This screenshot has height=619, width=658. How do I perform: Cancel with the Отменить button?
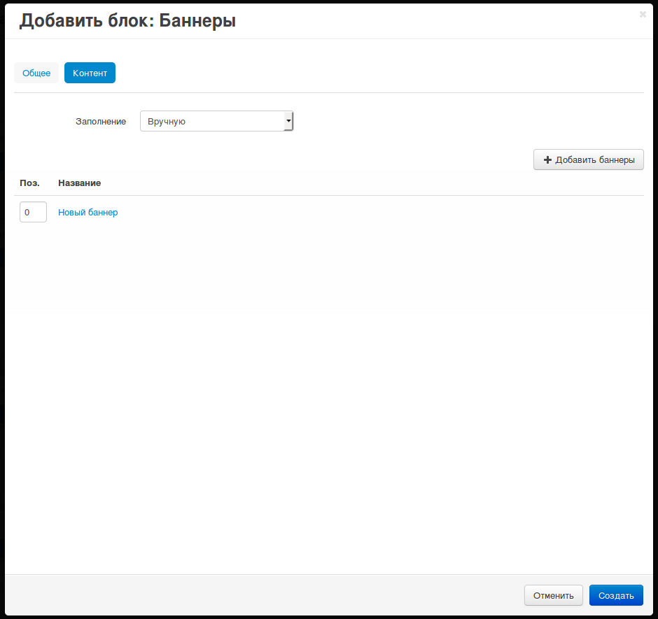tap(553, 595)
